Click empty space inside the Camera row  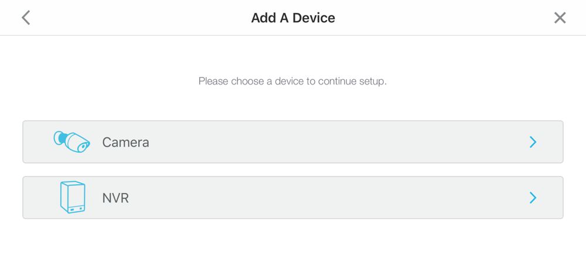click(x=352, y=142)
